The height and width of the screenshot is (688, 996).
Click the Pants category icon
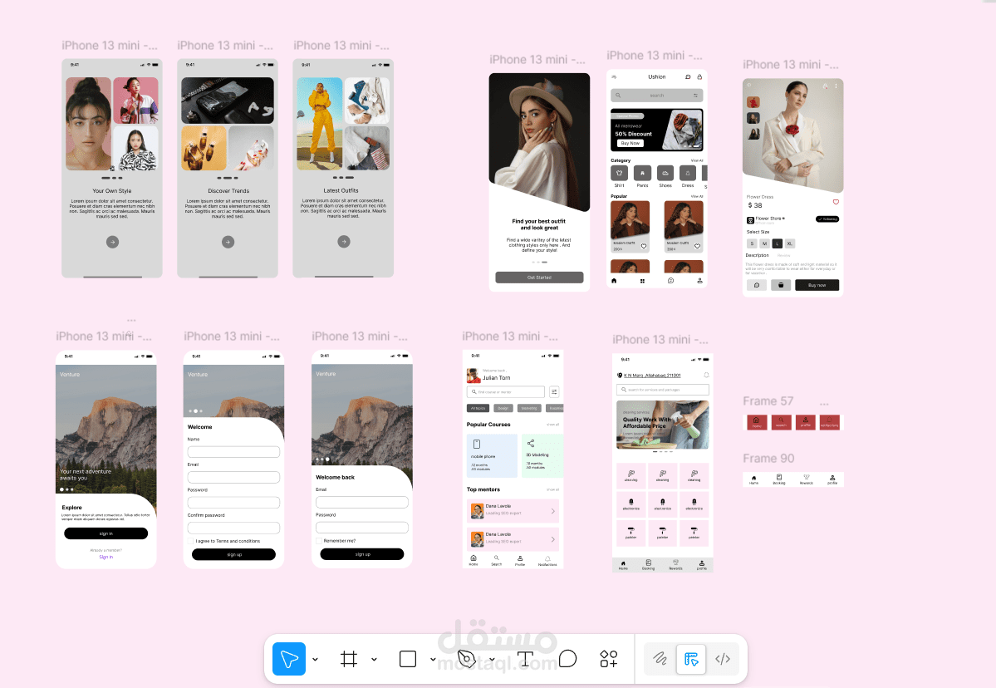[642, 173]
